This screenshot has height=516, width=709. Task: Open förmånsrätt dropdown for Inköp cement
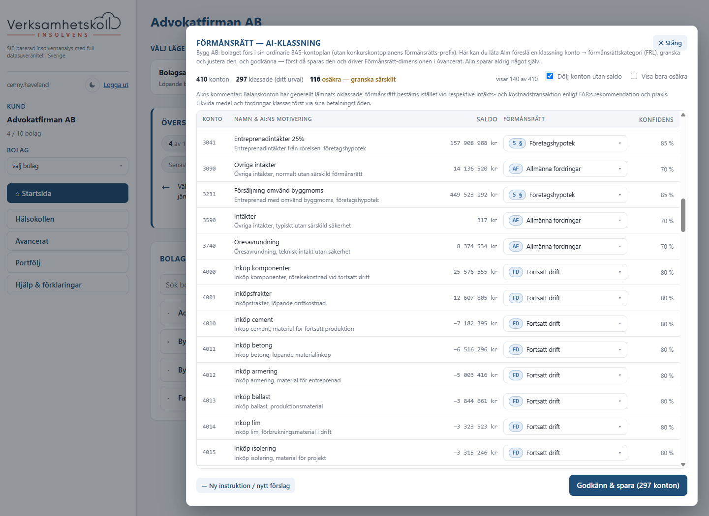(x=565, y=324)
